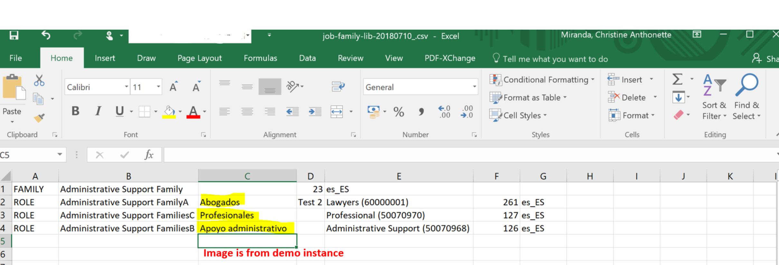
Task: Align text right
Action: tap(270, 112)
